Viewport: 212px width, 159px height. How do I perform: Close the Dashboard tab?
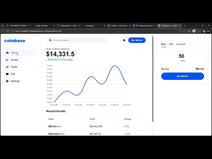tap(104, 26)
